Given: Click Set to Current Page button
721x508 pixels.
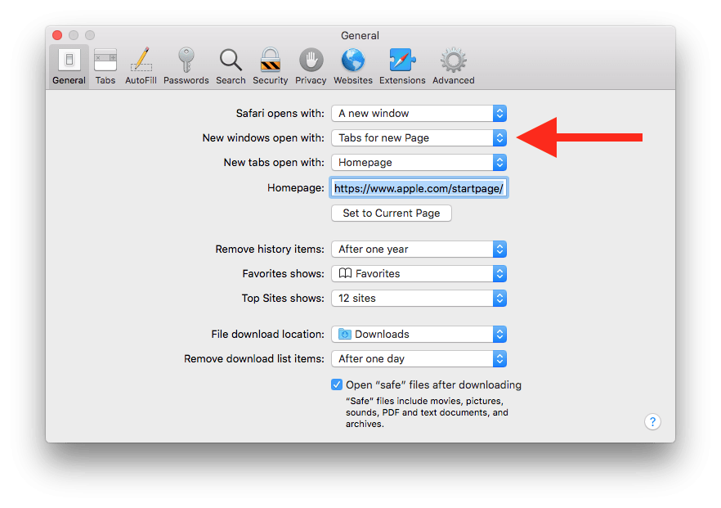Looking at the screenshot, I should point(392,213).
